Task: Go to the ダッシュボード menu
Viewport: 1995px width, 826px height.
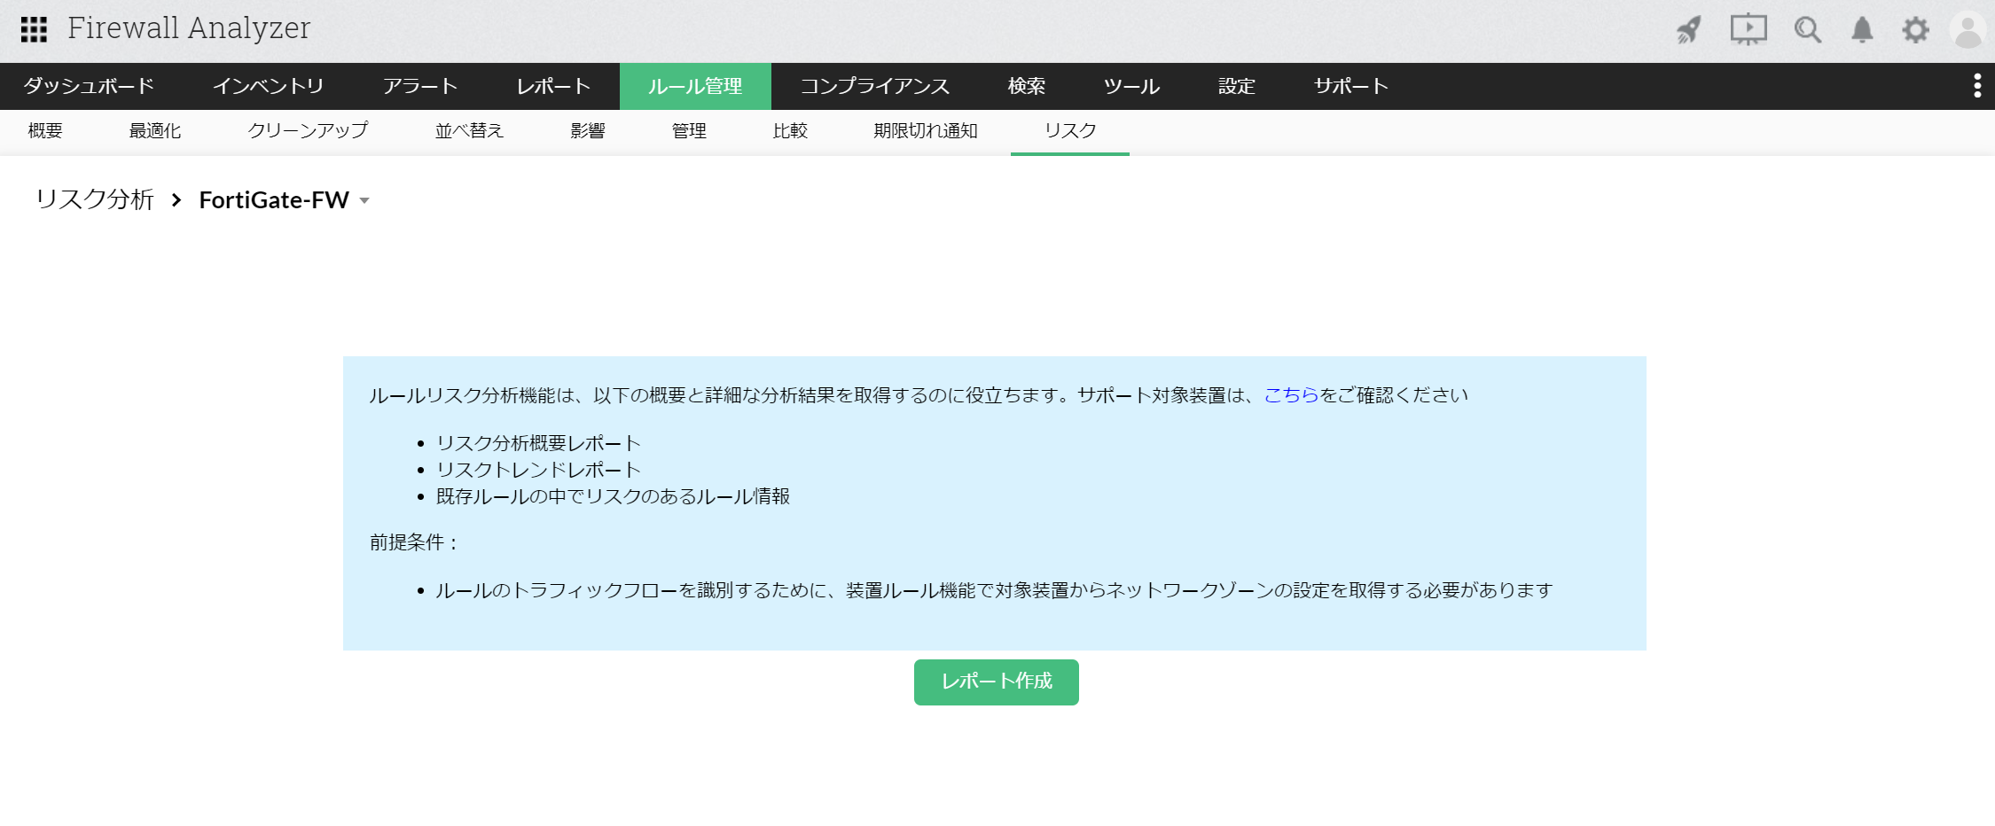Action: [x=89, y=86]
